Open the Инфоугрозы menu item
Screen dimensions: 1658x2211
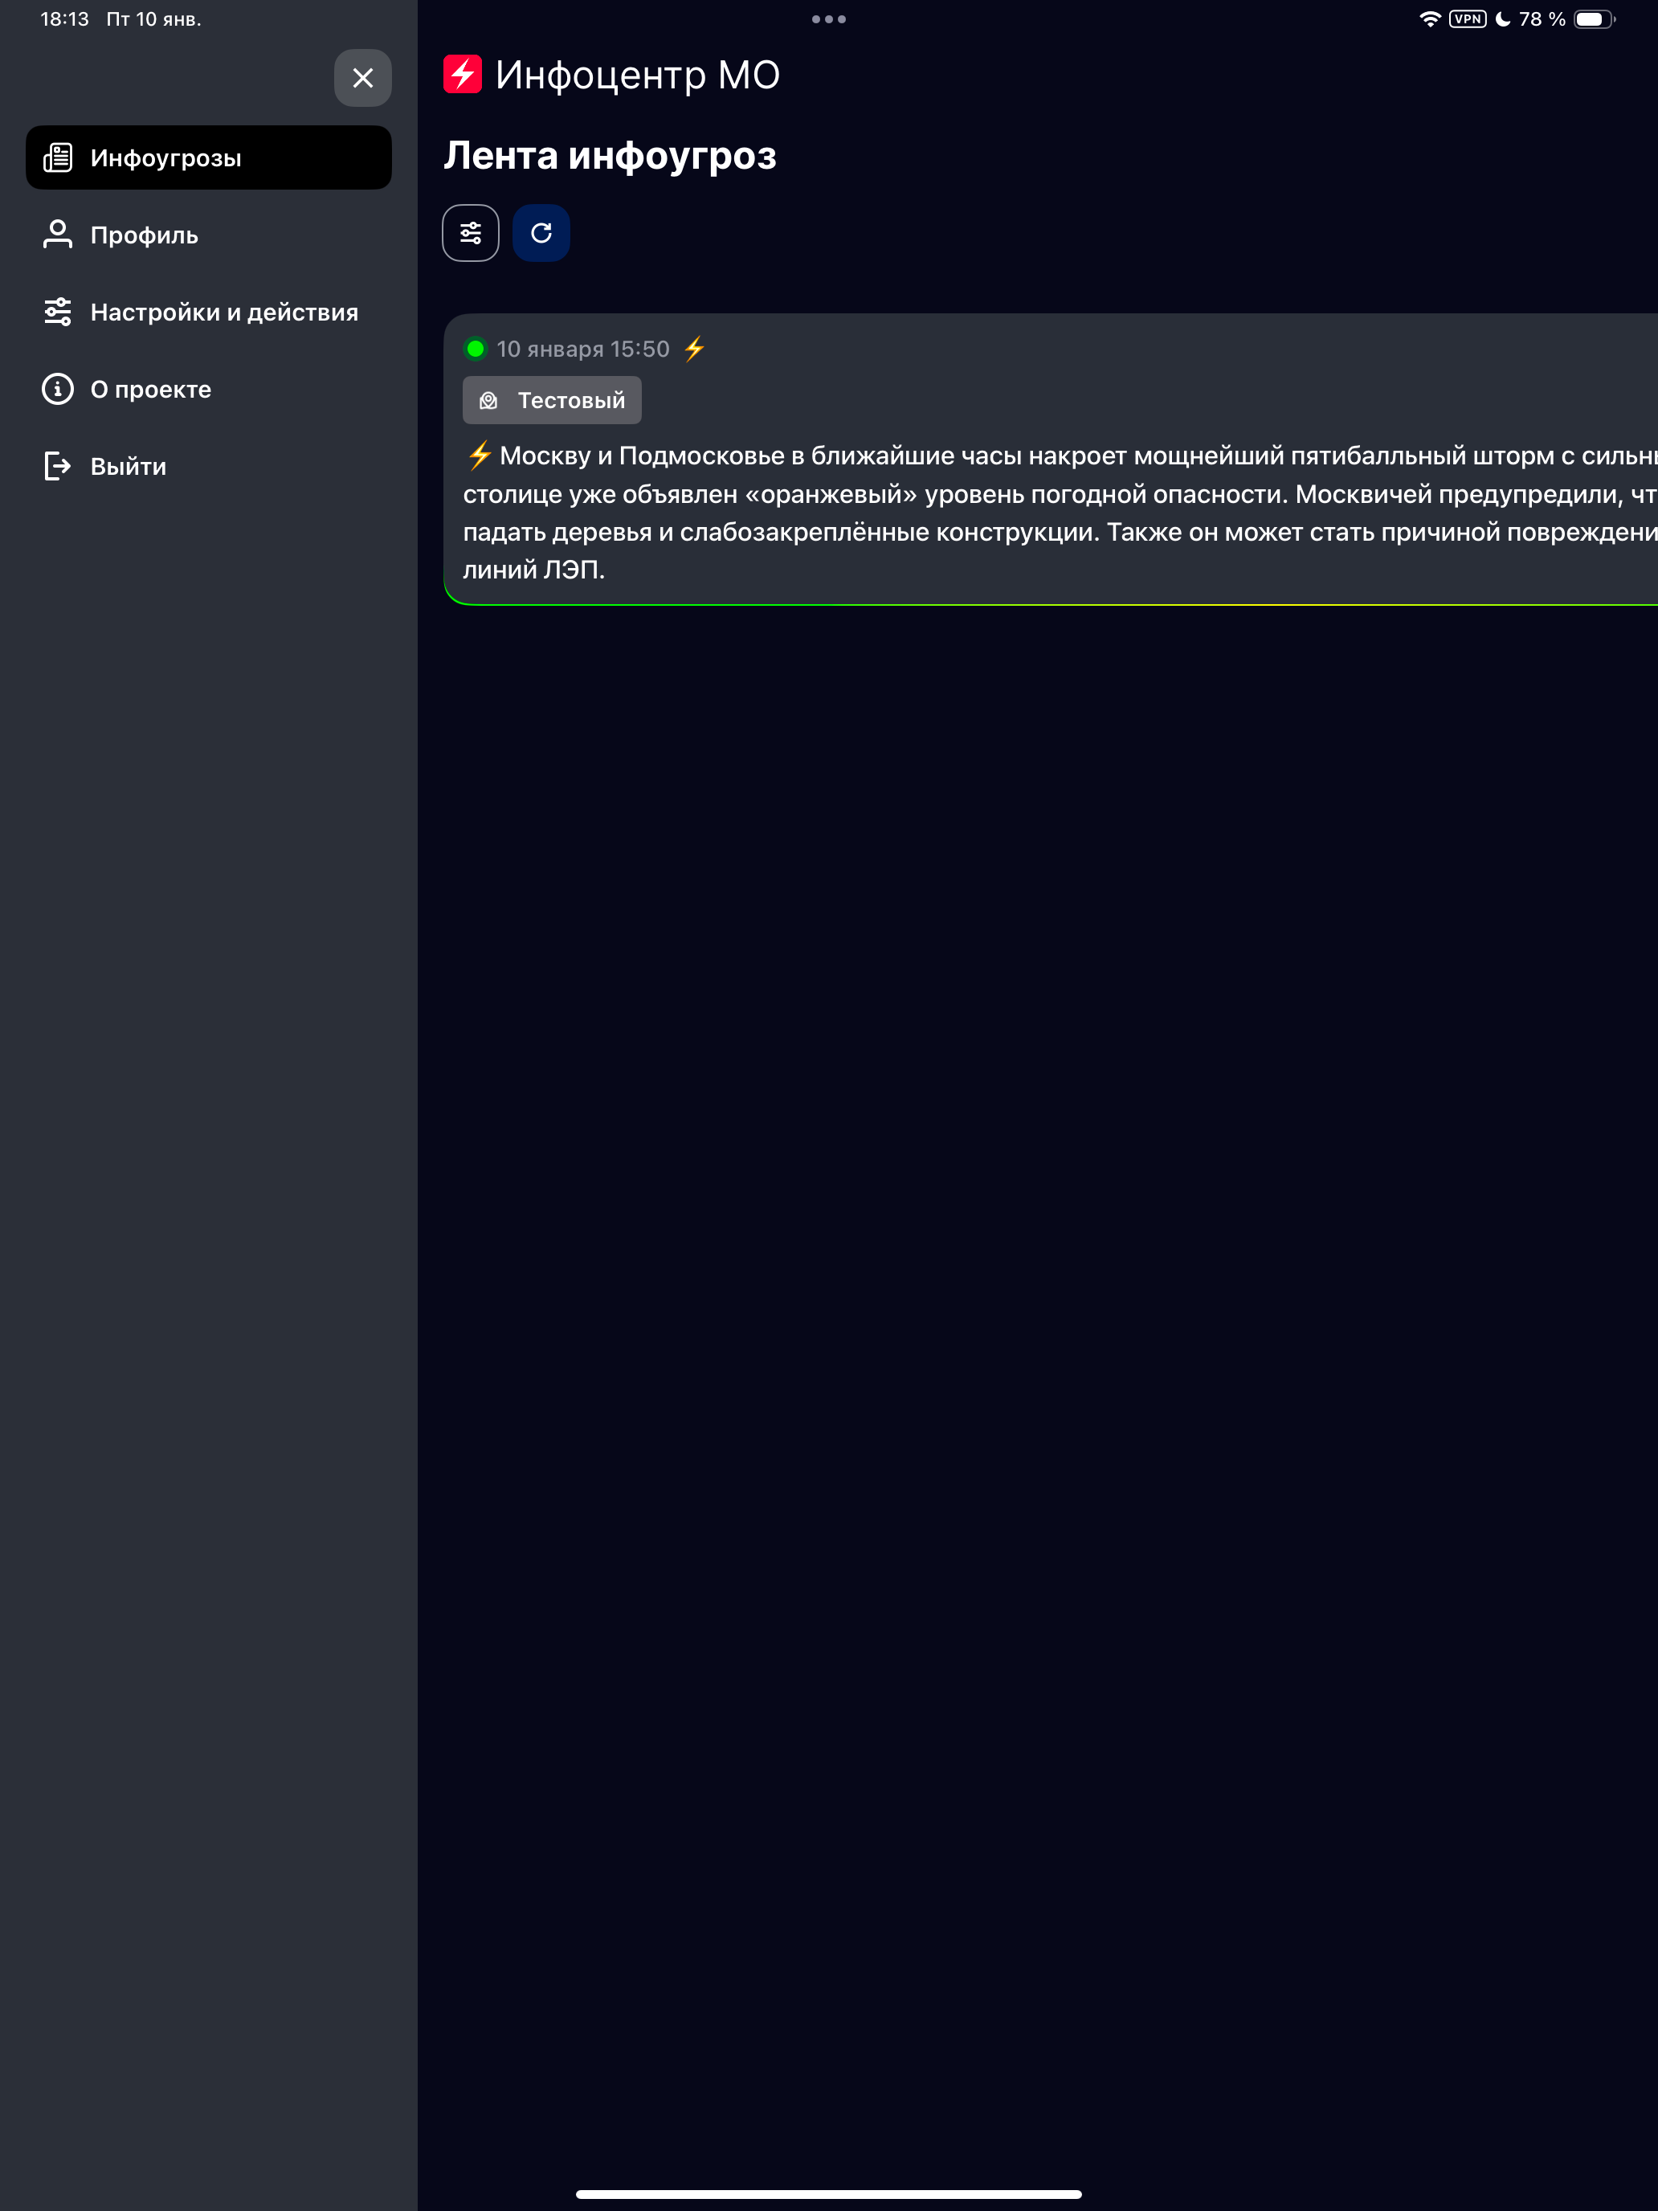point(209,158)
